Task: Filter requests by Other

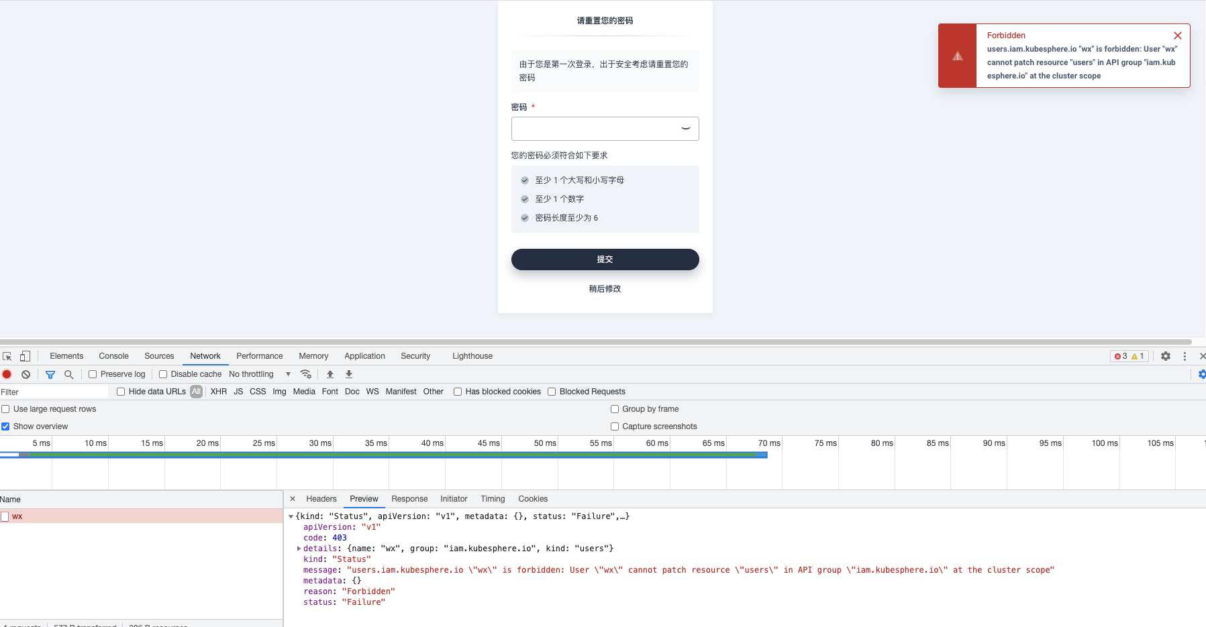Action: [433, 392]
